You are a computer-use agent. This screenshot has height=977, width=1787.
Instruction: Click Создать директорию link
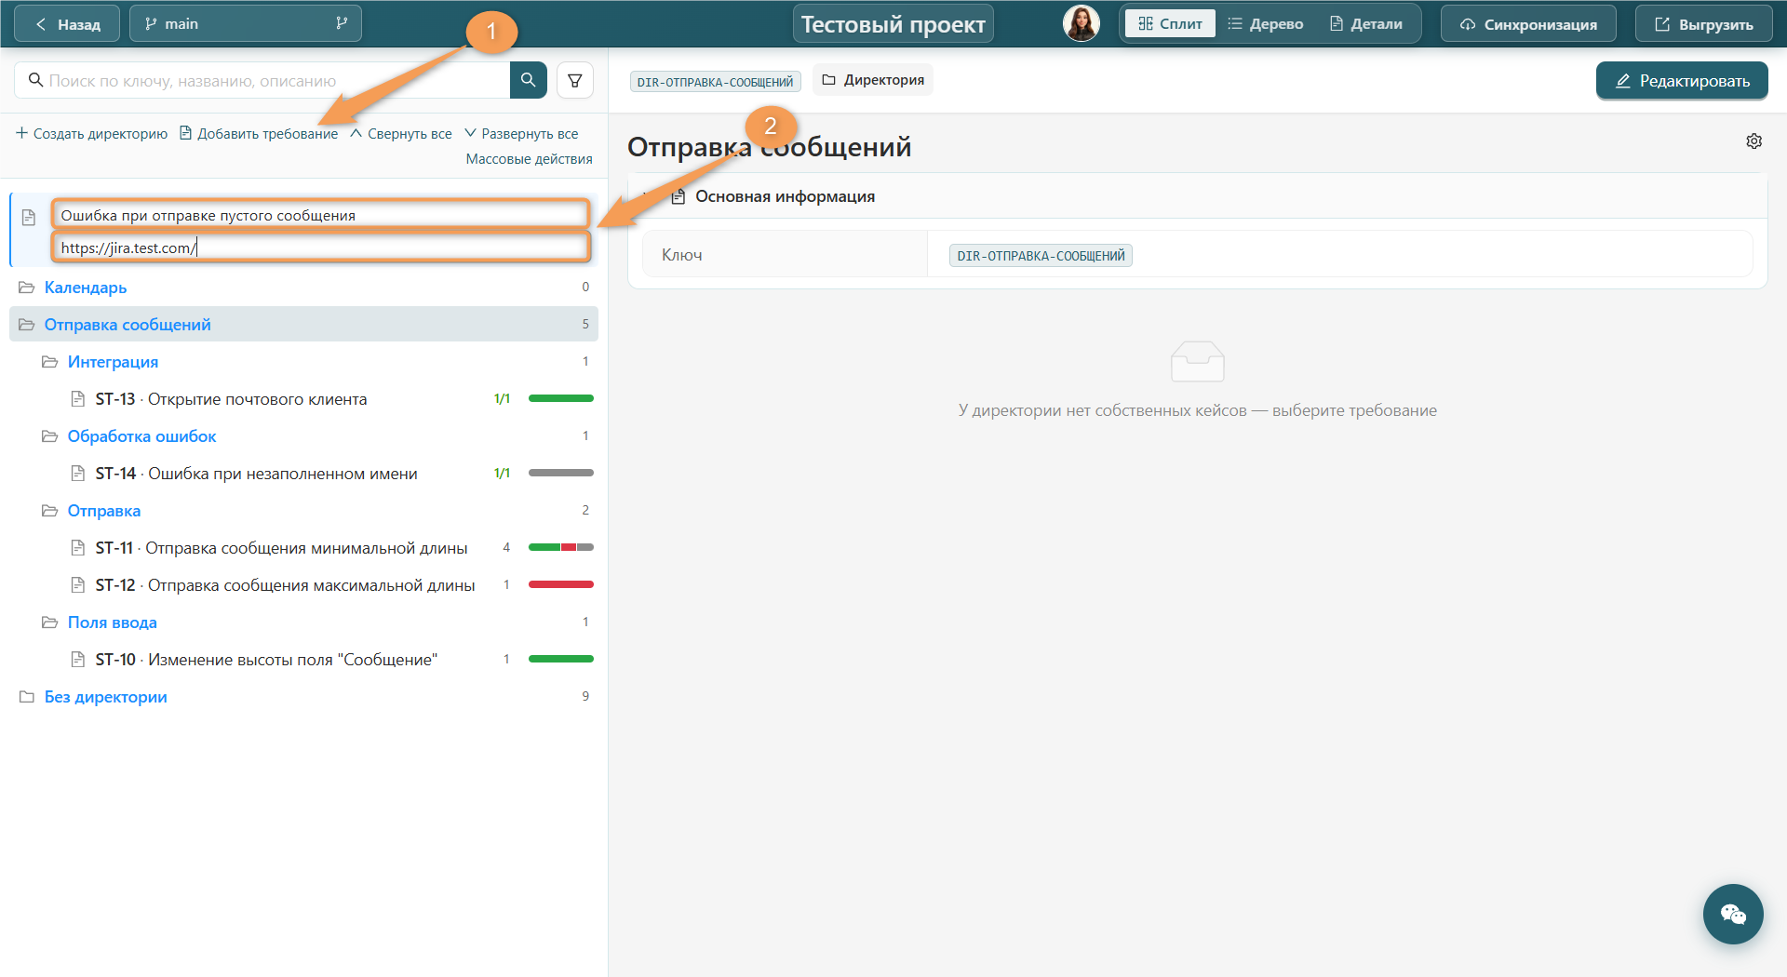click(91, 134)
